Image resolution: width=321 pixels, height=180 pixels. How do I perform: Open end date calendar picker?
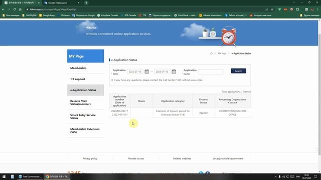pyautogui.click(x=174, y=71)
